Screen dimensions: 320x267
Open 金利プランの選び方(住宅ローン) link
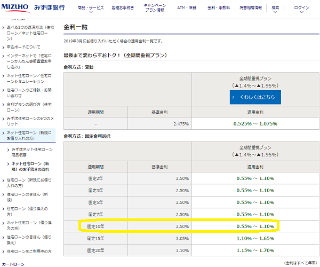(x=29, y=107)
